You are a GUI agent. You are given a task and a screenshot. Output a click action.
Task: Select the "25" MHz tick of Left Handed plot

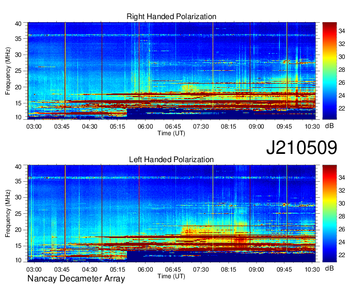[18, 214]
